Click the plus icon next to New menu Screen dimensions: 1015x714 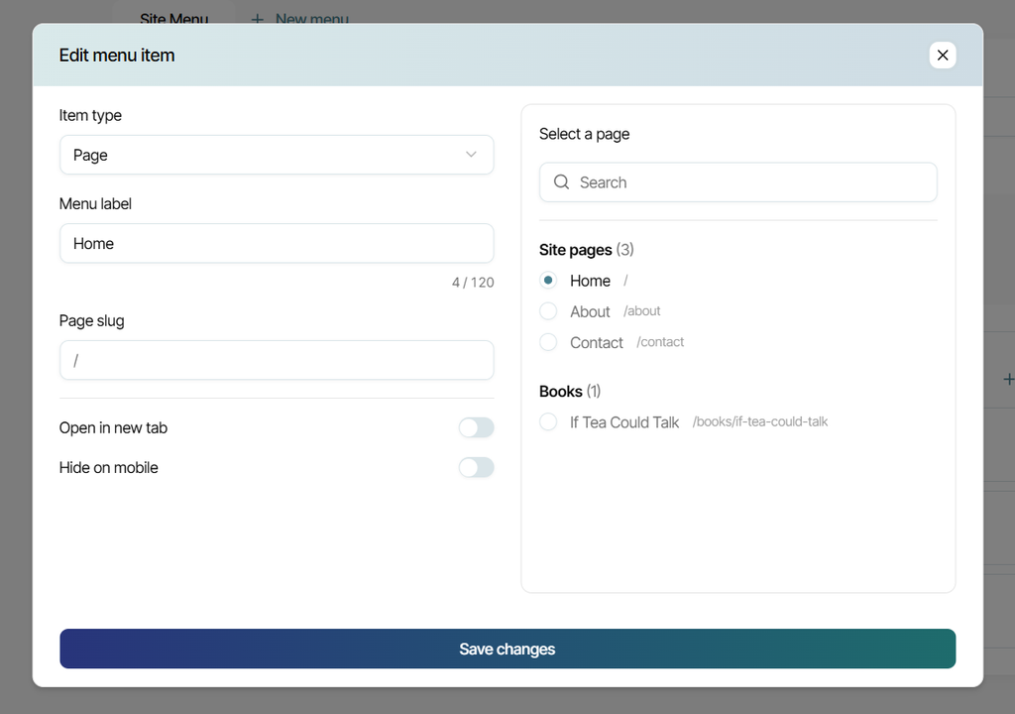[258, 20]
